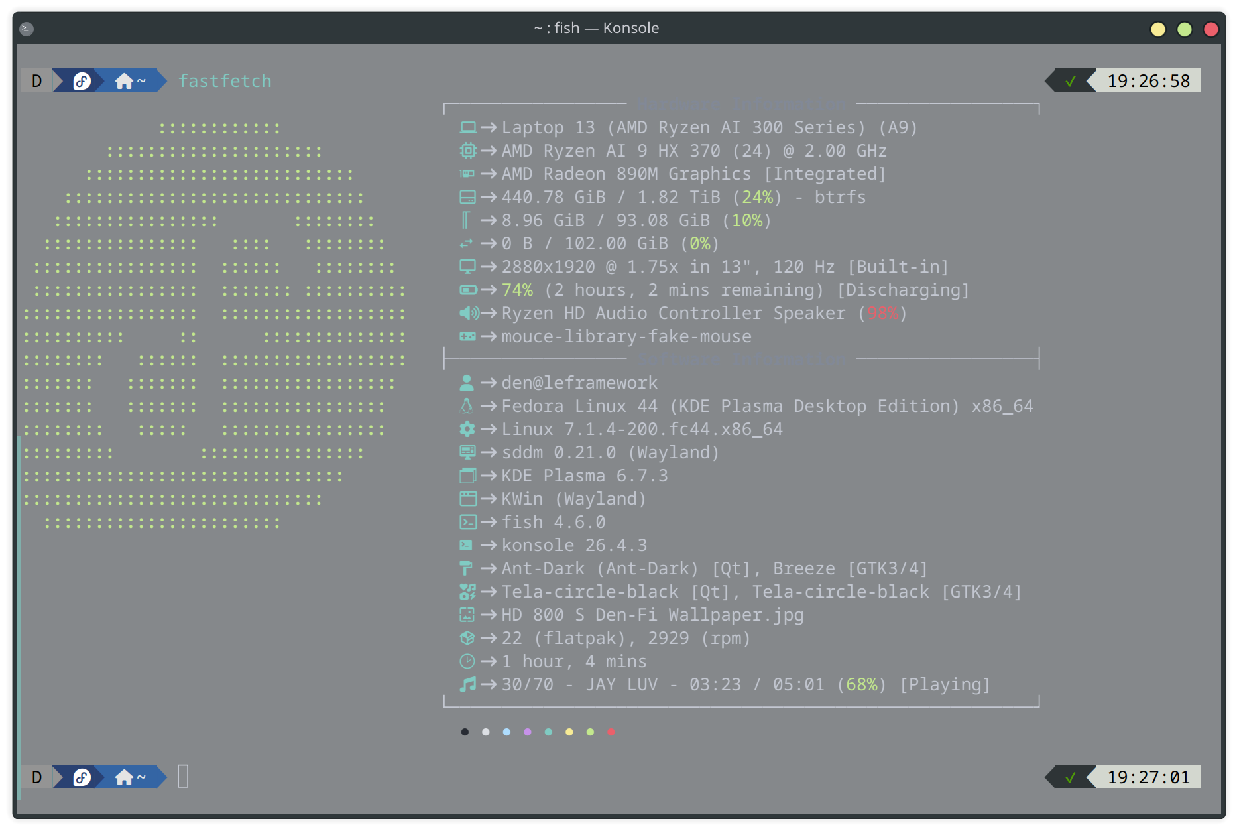The width and height of the screenshot is (1237, 831).
Task: Click the "fastfetch" command text
Action: pyautogui.click(x=225, y=81)
